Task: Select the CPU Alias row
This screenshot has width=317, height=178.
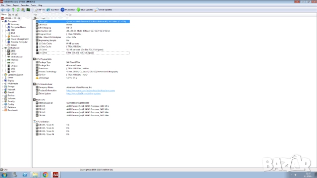Action: click(x=83, y=25)
